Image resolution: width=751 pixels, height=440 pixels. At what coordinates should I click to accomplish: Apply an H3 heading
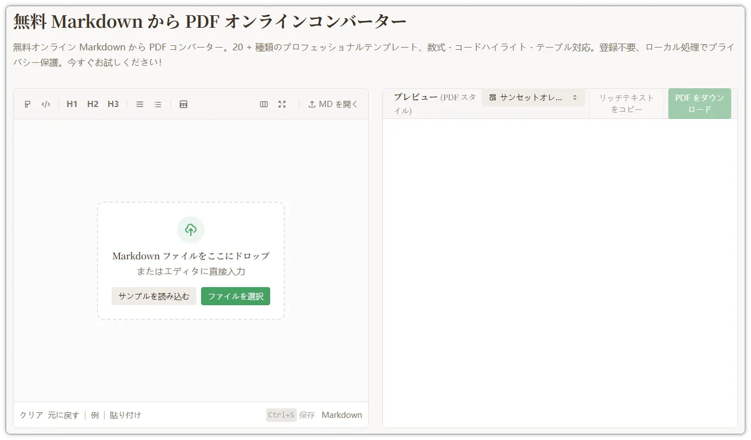pyautogui.click(x=113, y=104)
